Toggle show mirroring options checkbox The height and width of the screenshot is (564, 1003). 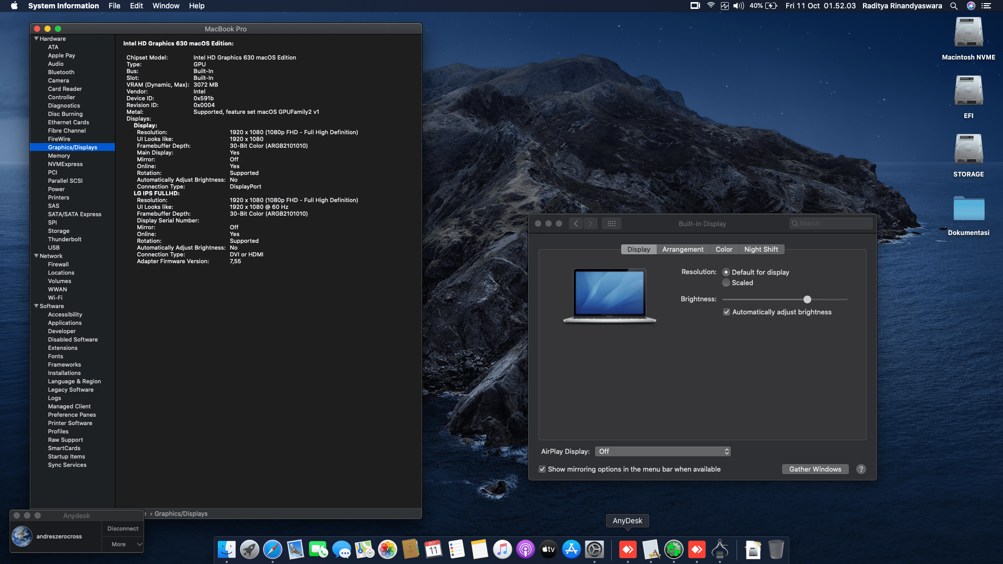542,469
